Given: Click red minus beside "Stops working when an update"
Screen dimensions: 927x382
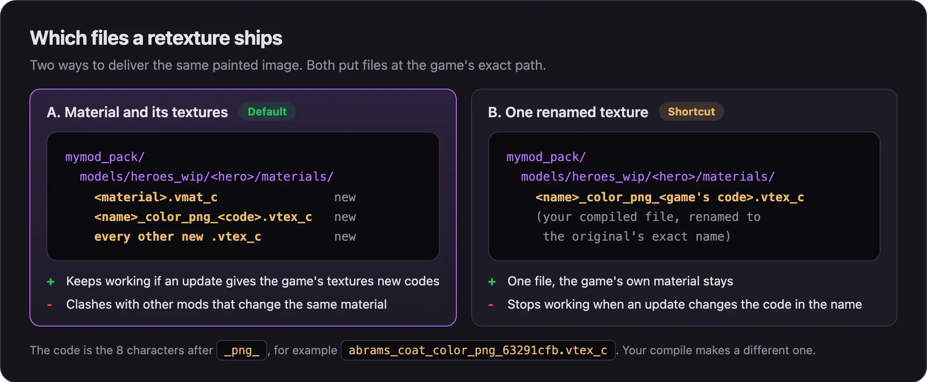Looking at the screenshot, I should [491, 305].
